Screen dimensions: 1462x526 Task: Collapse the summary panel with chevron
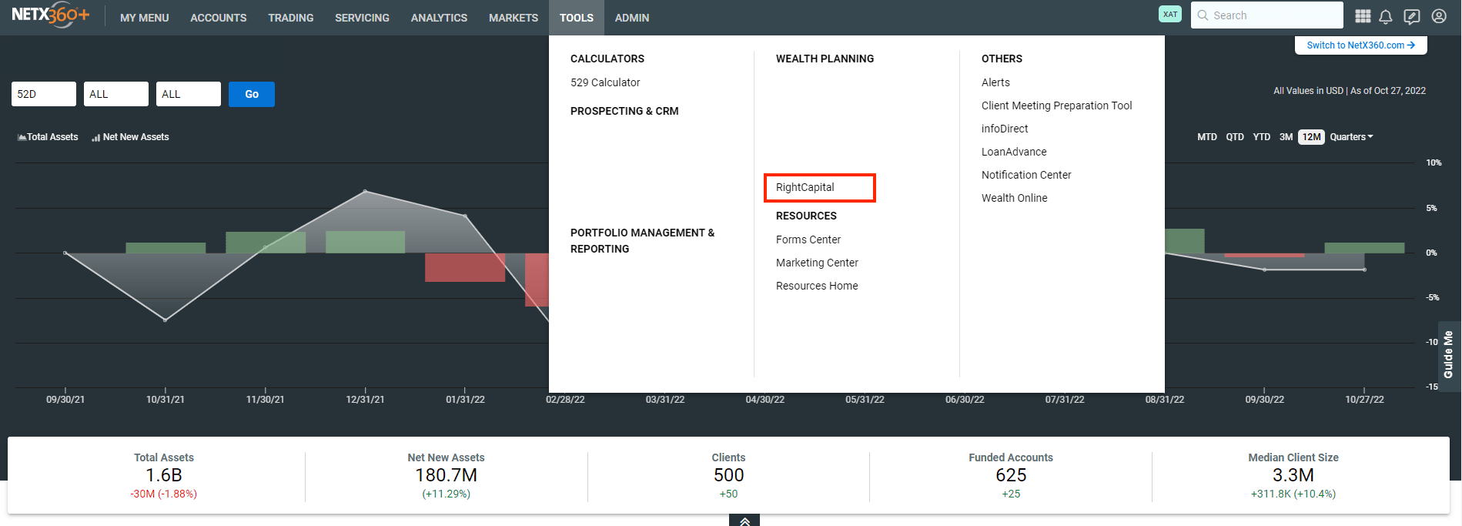point(744,521)
